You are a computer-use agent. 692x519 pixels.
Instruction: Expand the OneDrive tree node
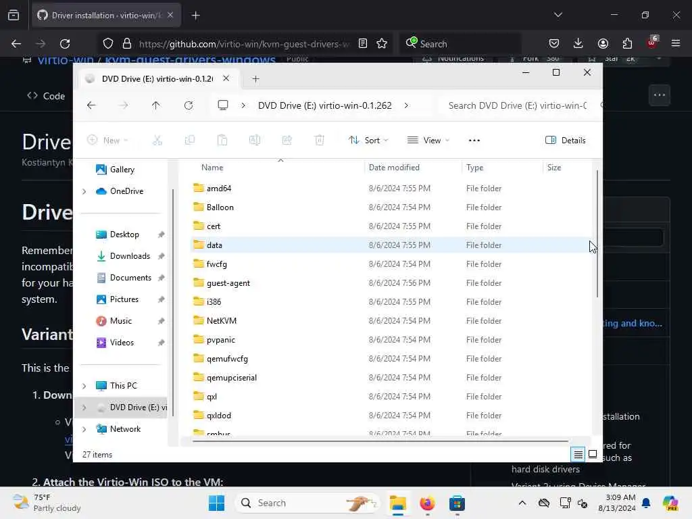(x=84, y=191)
